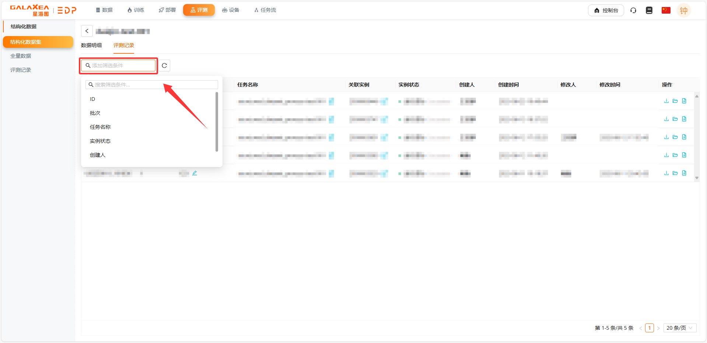Screen dimensions: 707x343
Task: Open the 部署 top menu
Action: 167,10
